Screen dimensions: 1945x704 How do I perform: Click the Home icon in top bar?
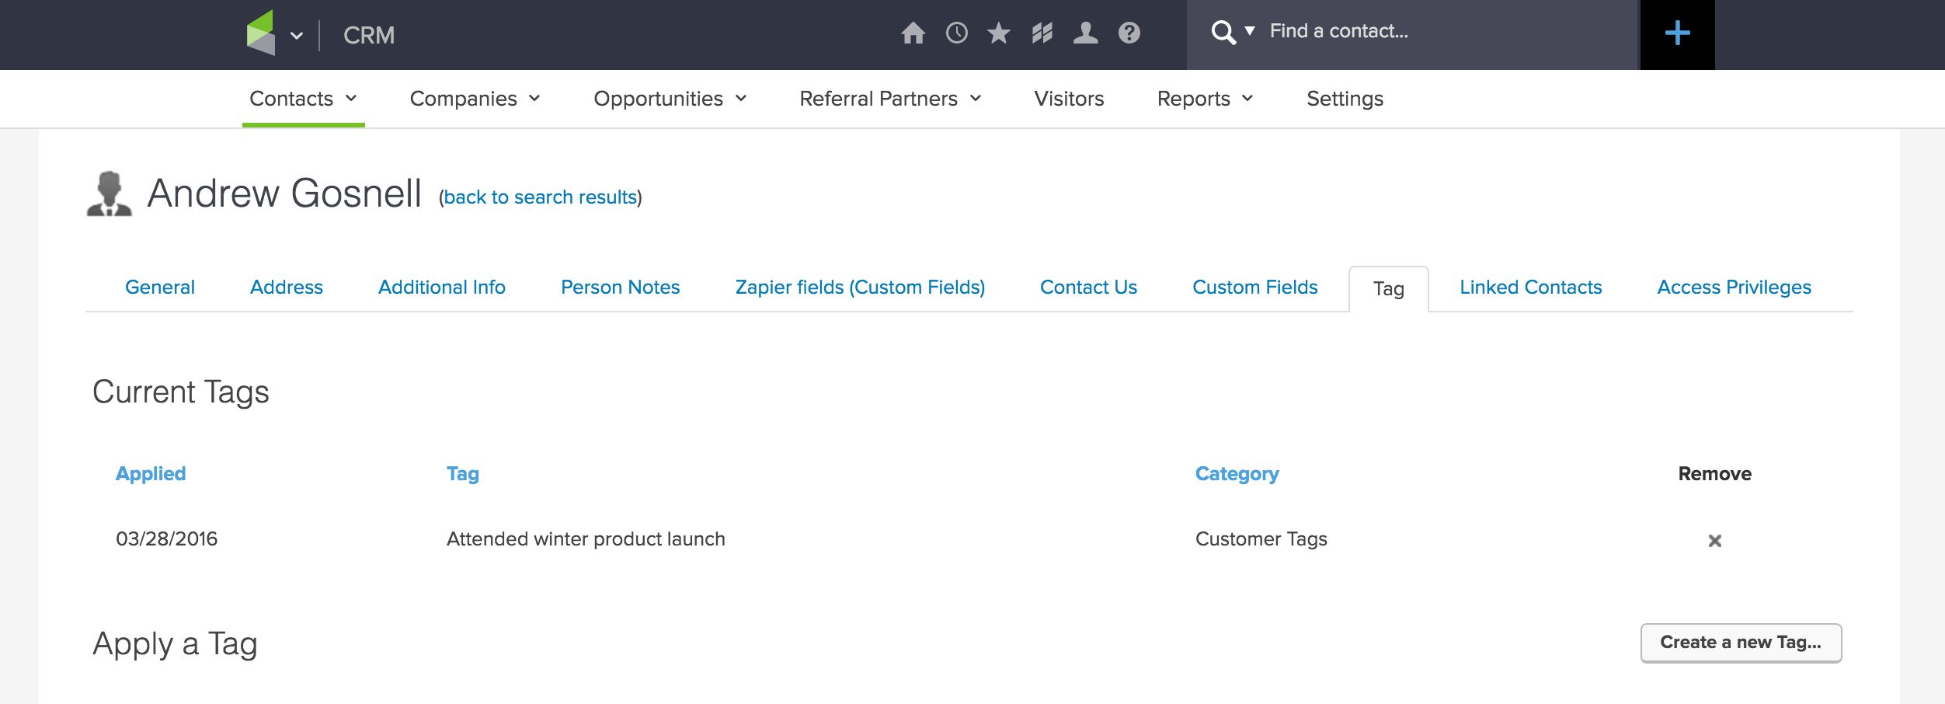[913, 33]
